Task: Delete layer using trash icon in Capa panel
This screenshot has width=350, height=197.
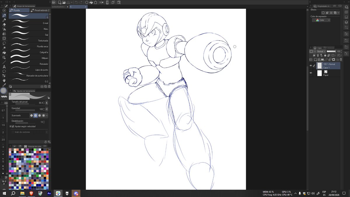Action: (x=341, y=60)
